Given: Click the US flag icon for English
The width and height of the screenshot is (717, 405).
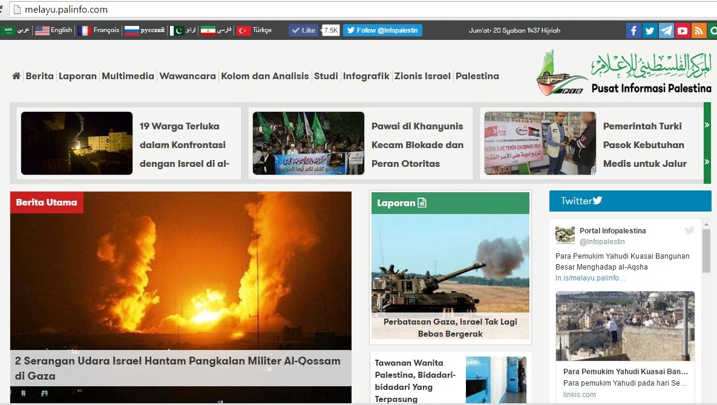Looking at the screenshot, I should pyautogui.click(x=42, y=30).
